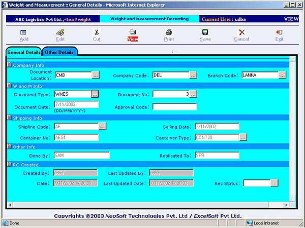Screen dimensions: 305x228
Task: Click the Print printer icon
Action: (x=169, y=32)
